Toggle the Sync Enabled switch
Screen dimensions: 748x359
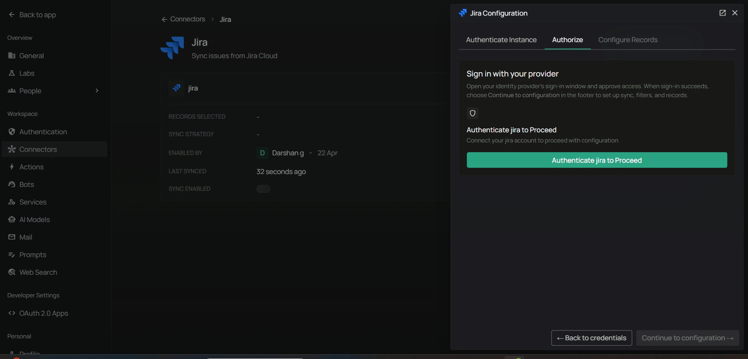point(263,189)
